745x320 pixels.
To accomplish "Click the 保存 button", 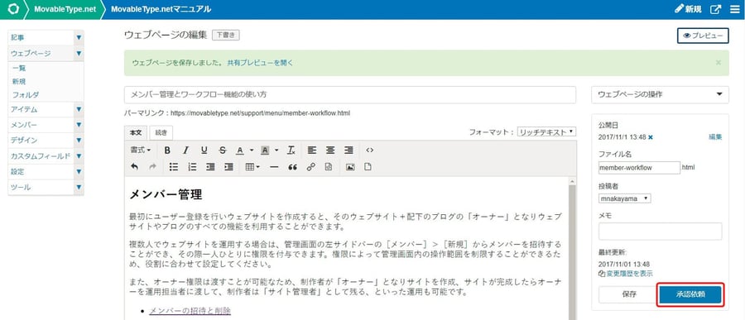I will (628, 294).
